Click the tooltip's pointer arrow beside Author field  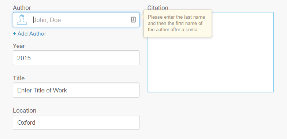(x=142, y=17)
